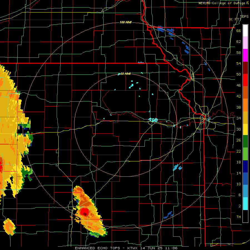
Task: Click the 'ENHANCED ECHO TOPS' caption at the bottom
Action: (x=97, y=248)
